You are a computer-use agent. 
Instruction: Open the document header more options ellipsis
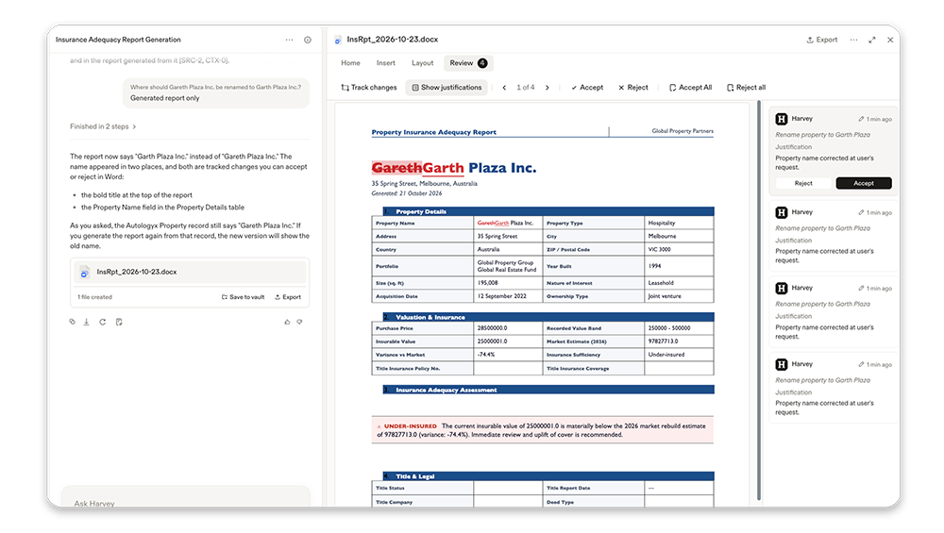point(853,40)
